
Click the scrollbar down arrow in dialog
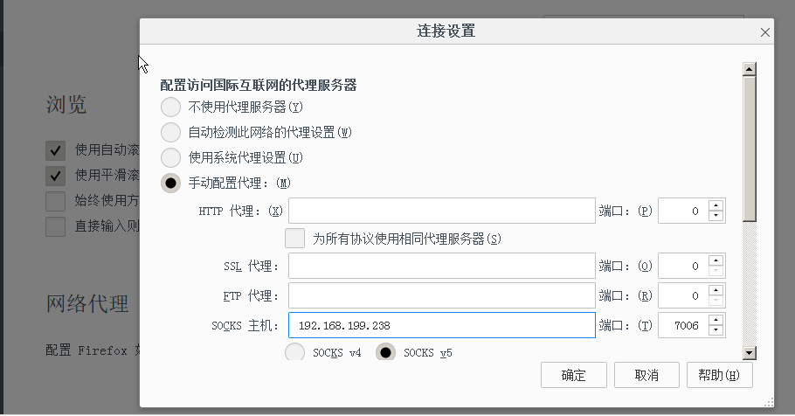pyautogui.click(x=750, y=352)
